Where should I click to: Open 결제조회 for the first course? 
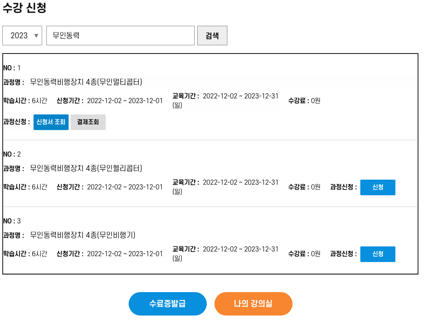[88, 122]
